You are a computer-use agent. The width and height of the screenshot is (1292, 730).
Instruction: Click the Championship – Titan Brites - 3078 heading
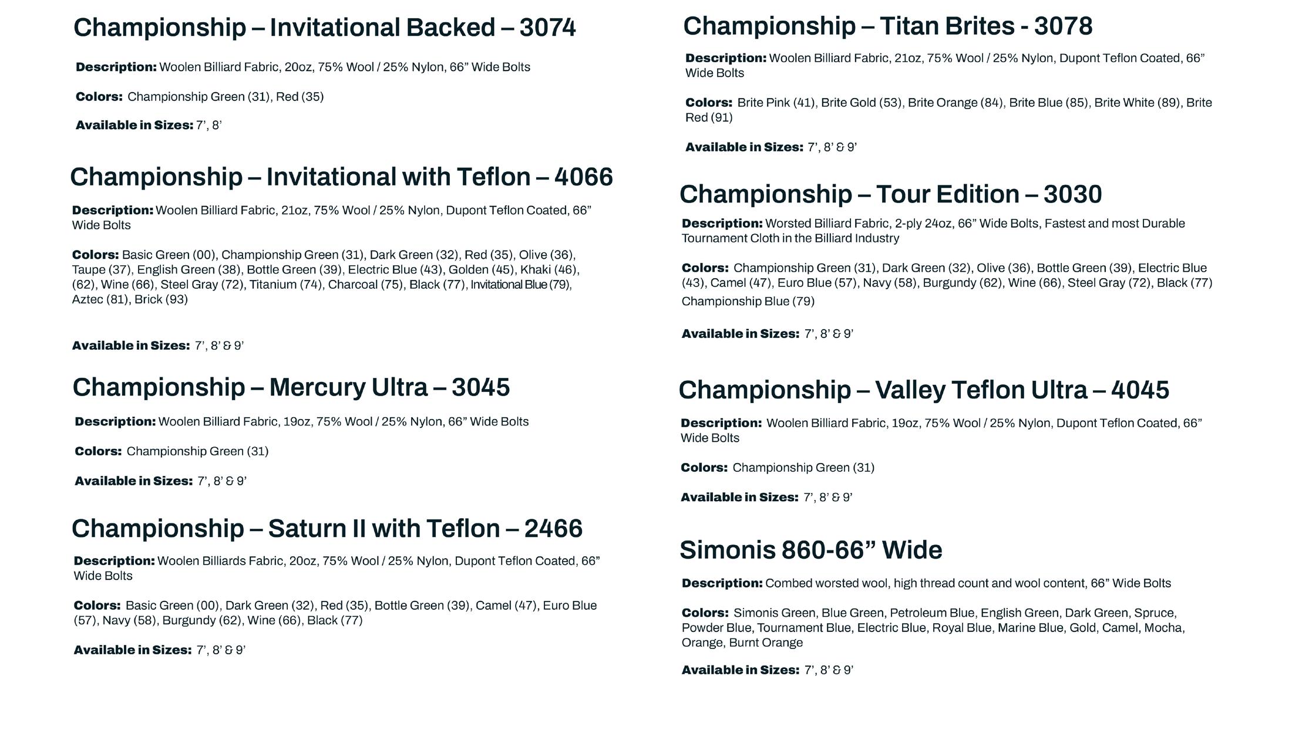(887, 26)
